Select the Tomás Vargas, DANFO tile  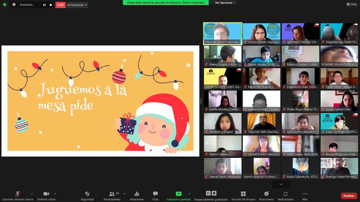[261, 56]
